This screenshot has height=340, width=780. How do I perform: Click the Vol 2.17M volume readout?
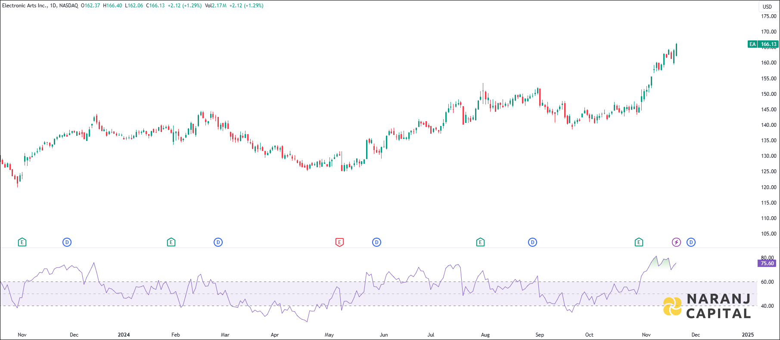click(216, 6)
